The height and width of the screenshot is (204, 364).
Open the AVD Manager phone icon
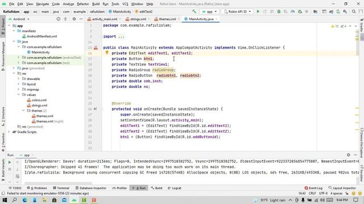tap(338, 11)
